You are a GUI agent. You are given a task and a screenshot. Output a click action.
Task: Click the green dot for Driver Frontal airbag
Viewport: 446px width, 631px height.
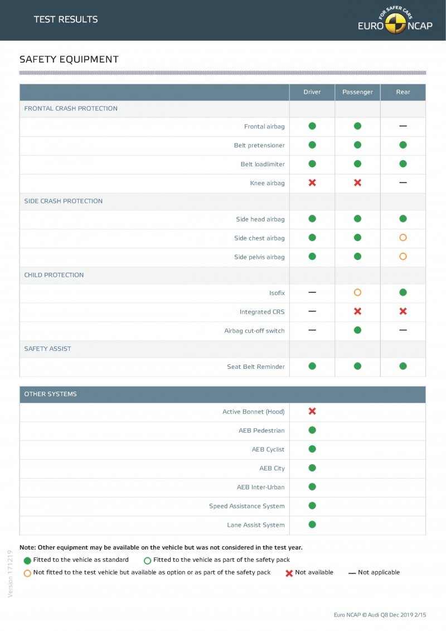tap(312, 126)
